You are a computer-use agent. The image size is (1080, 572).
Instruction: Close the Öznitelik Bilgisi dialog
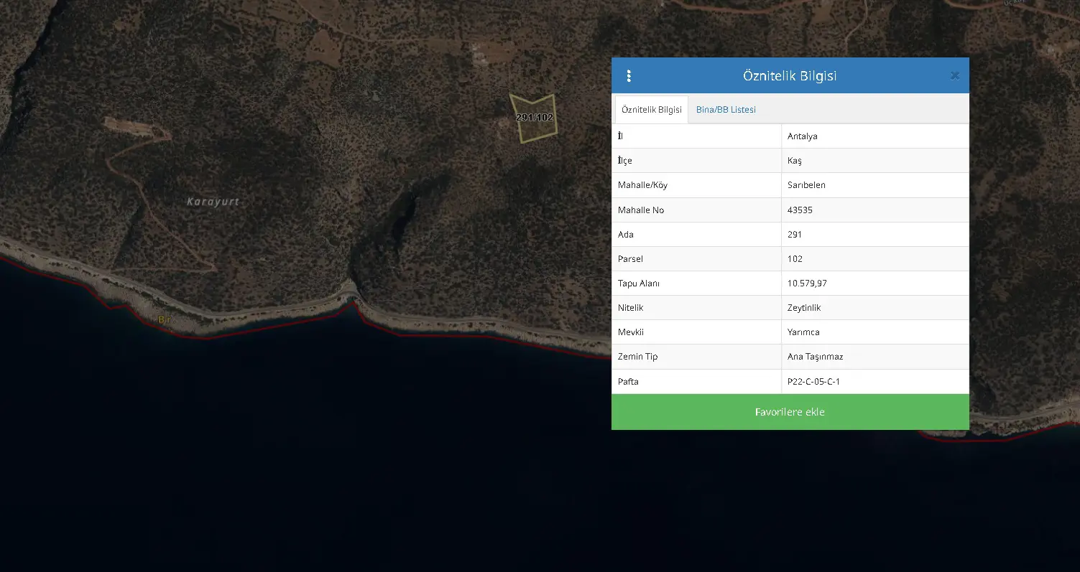955,75
